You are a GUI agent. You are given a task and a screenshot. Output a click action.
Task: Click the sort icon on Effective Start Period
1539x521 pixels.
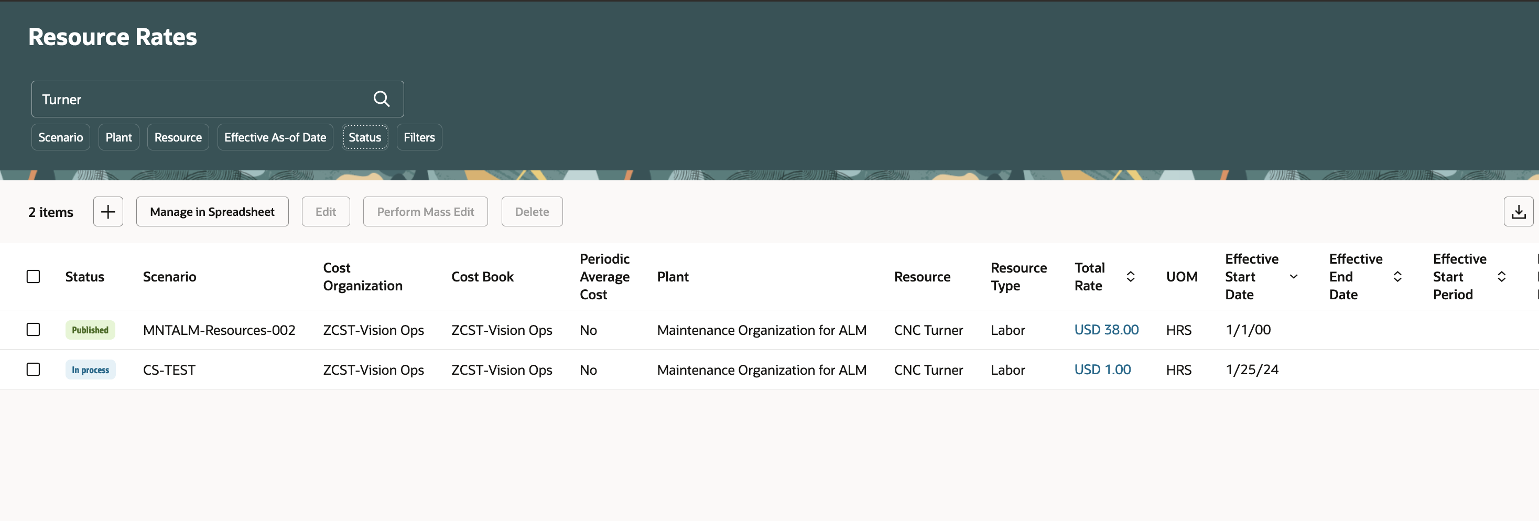(1502, 277)
